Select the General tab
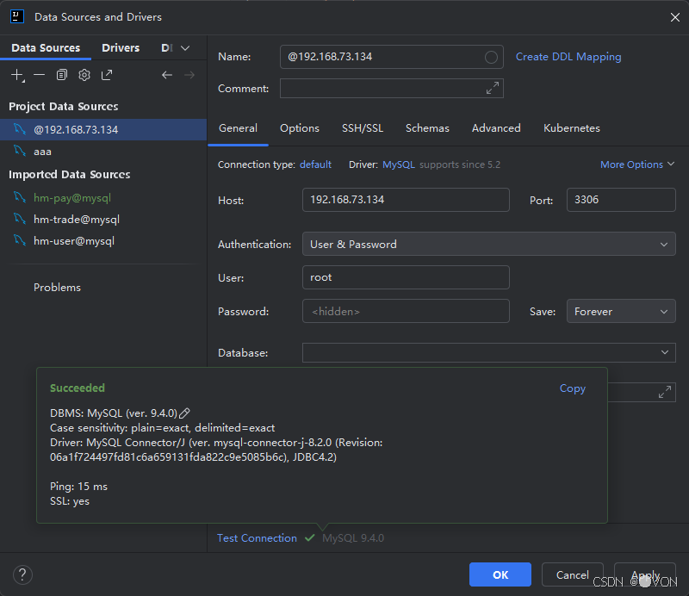This screenshot has height=596, width=689. tap(239, 128)
